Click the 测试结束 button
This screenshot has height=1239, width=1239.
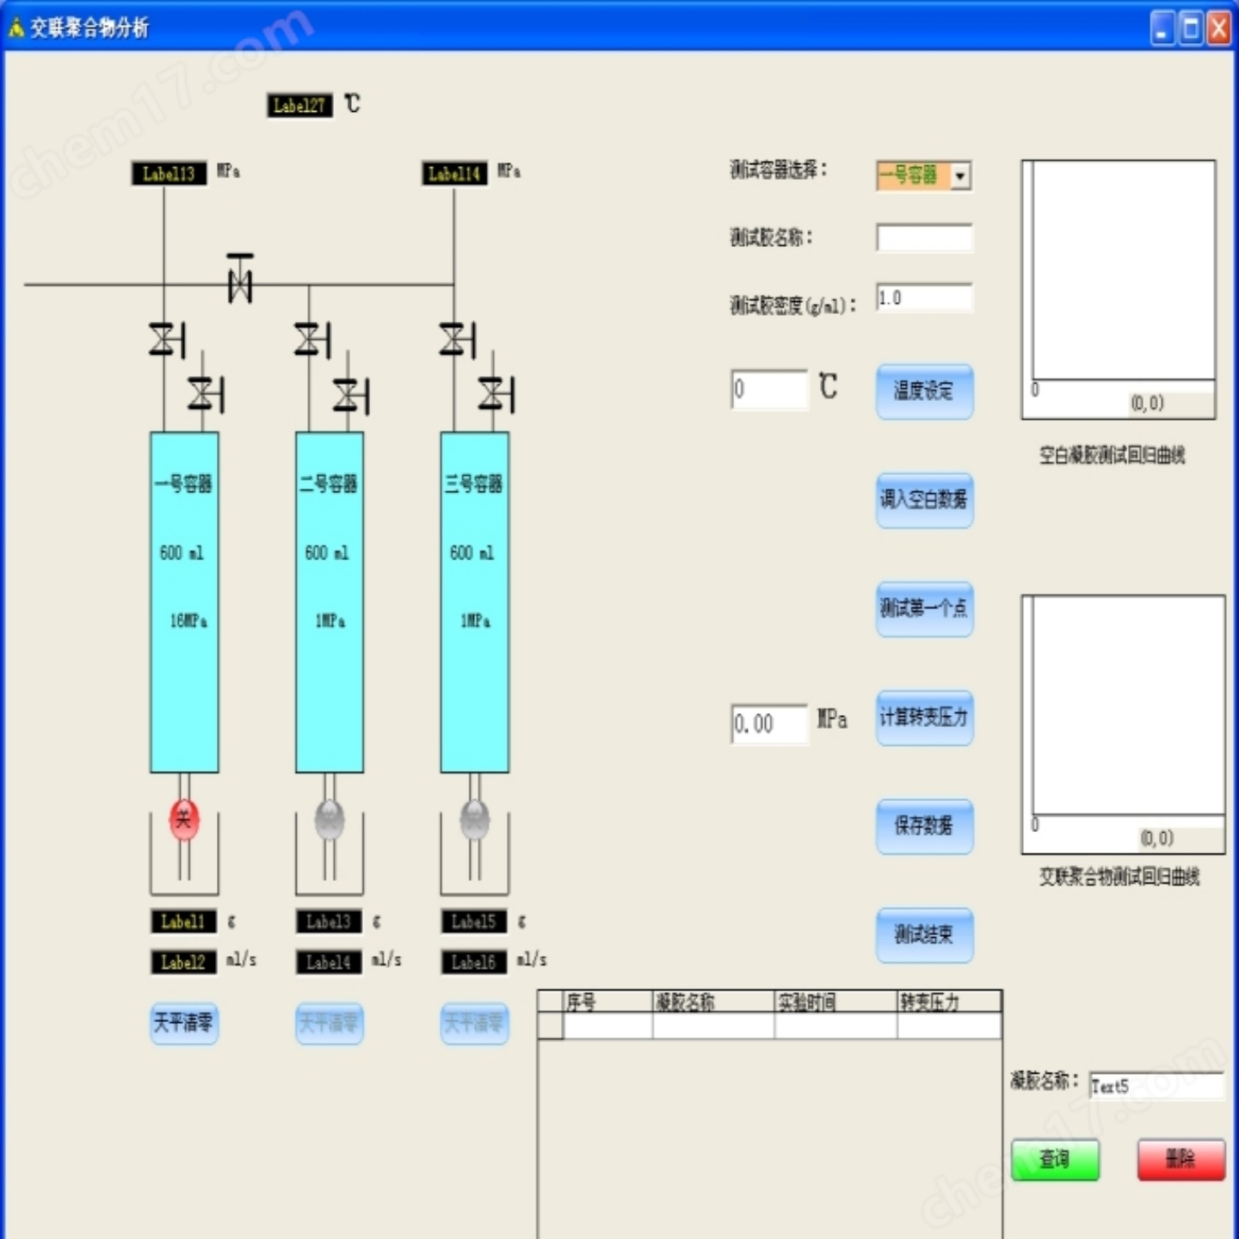(x=925, y=935)
